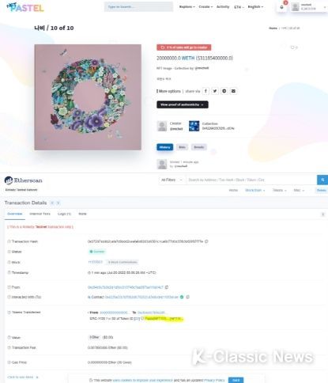The height and width of the screenshot is (383, 328).
Task: Share the NFT via Twitter icon
Action: pyautogui.click(x=215, y=91)
